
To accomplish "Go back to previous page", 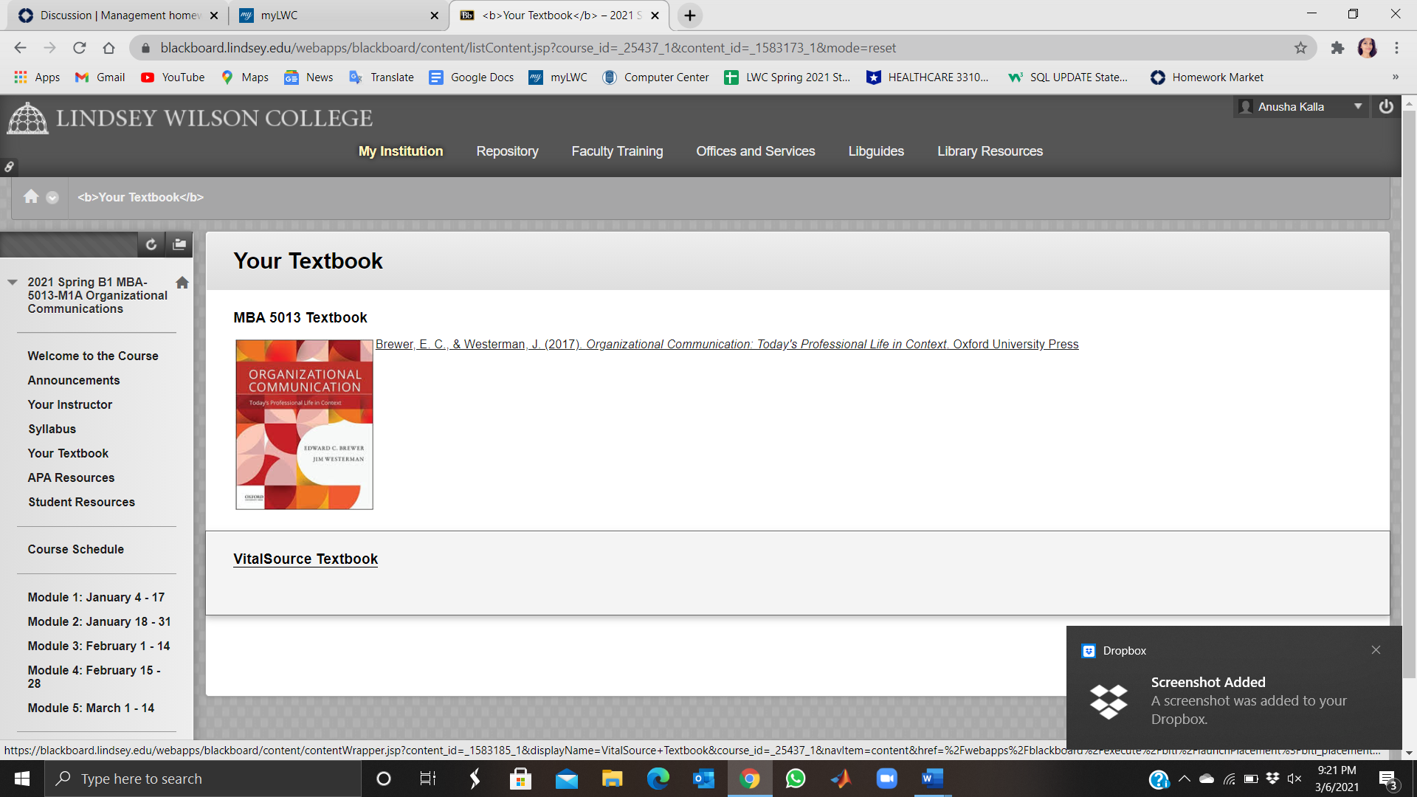I will click(20, 48).
